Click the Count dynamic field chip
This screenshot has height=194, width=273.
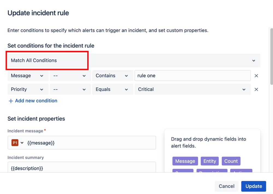231,161
